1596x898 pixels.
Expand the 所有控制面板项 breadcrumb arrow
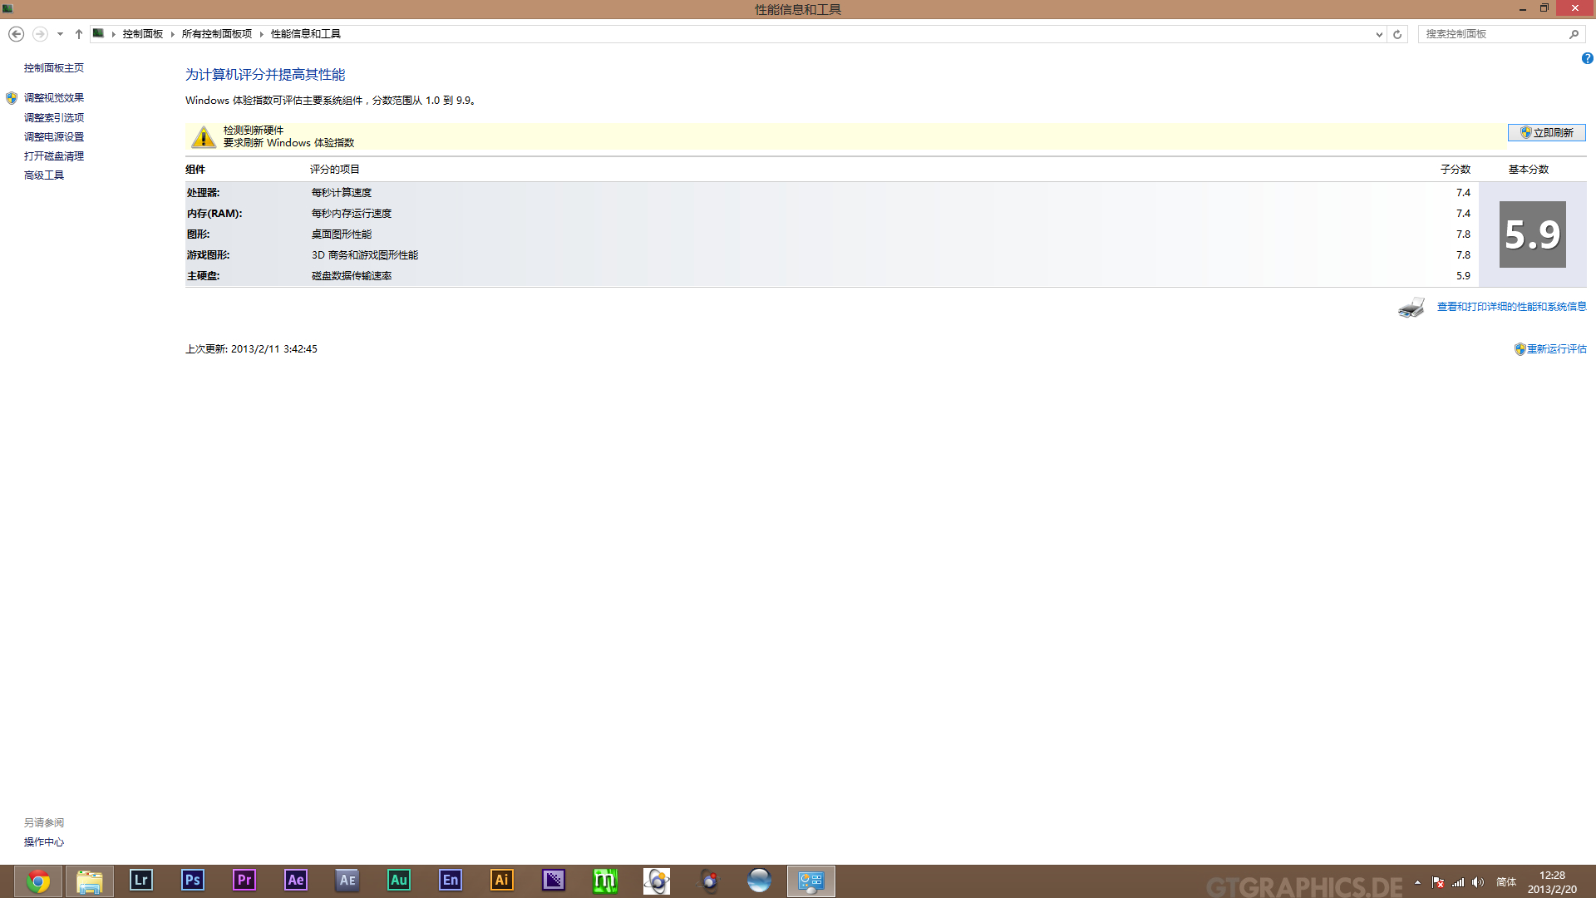point(261,34)
